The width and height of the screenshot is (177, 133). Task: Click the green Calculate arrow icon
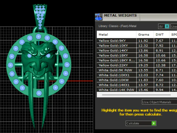(154, 123)
